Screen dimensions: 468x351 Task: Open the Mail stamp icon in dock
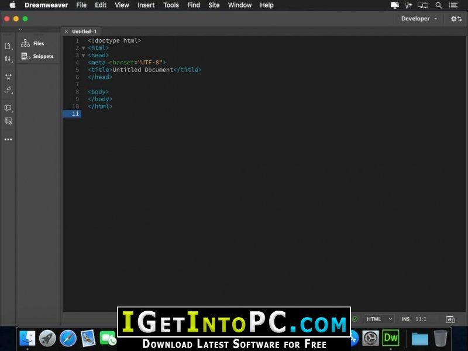tap(88, 338)
